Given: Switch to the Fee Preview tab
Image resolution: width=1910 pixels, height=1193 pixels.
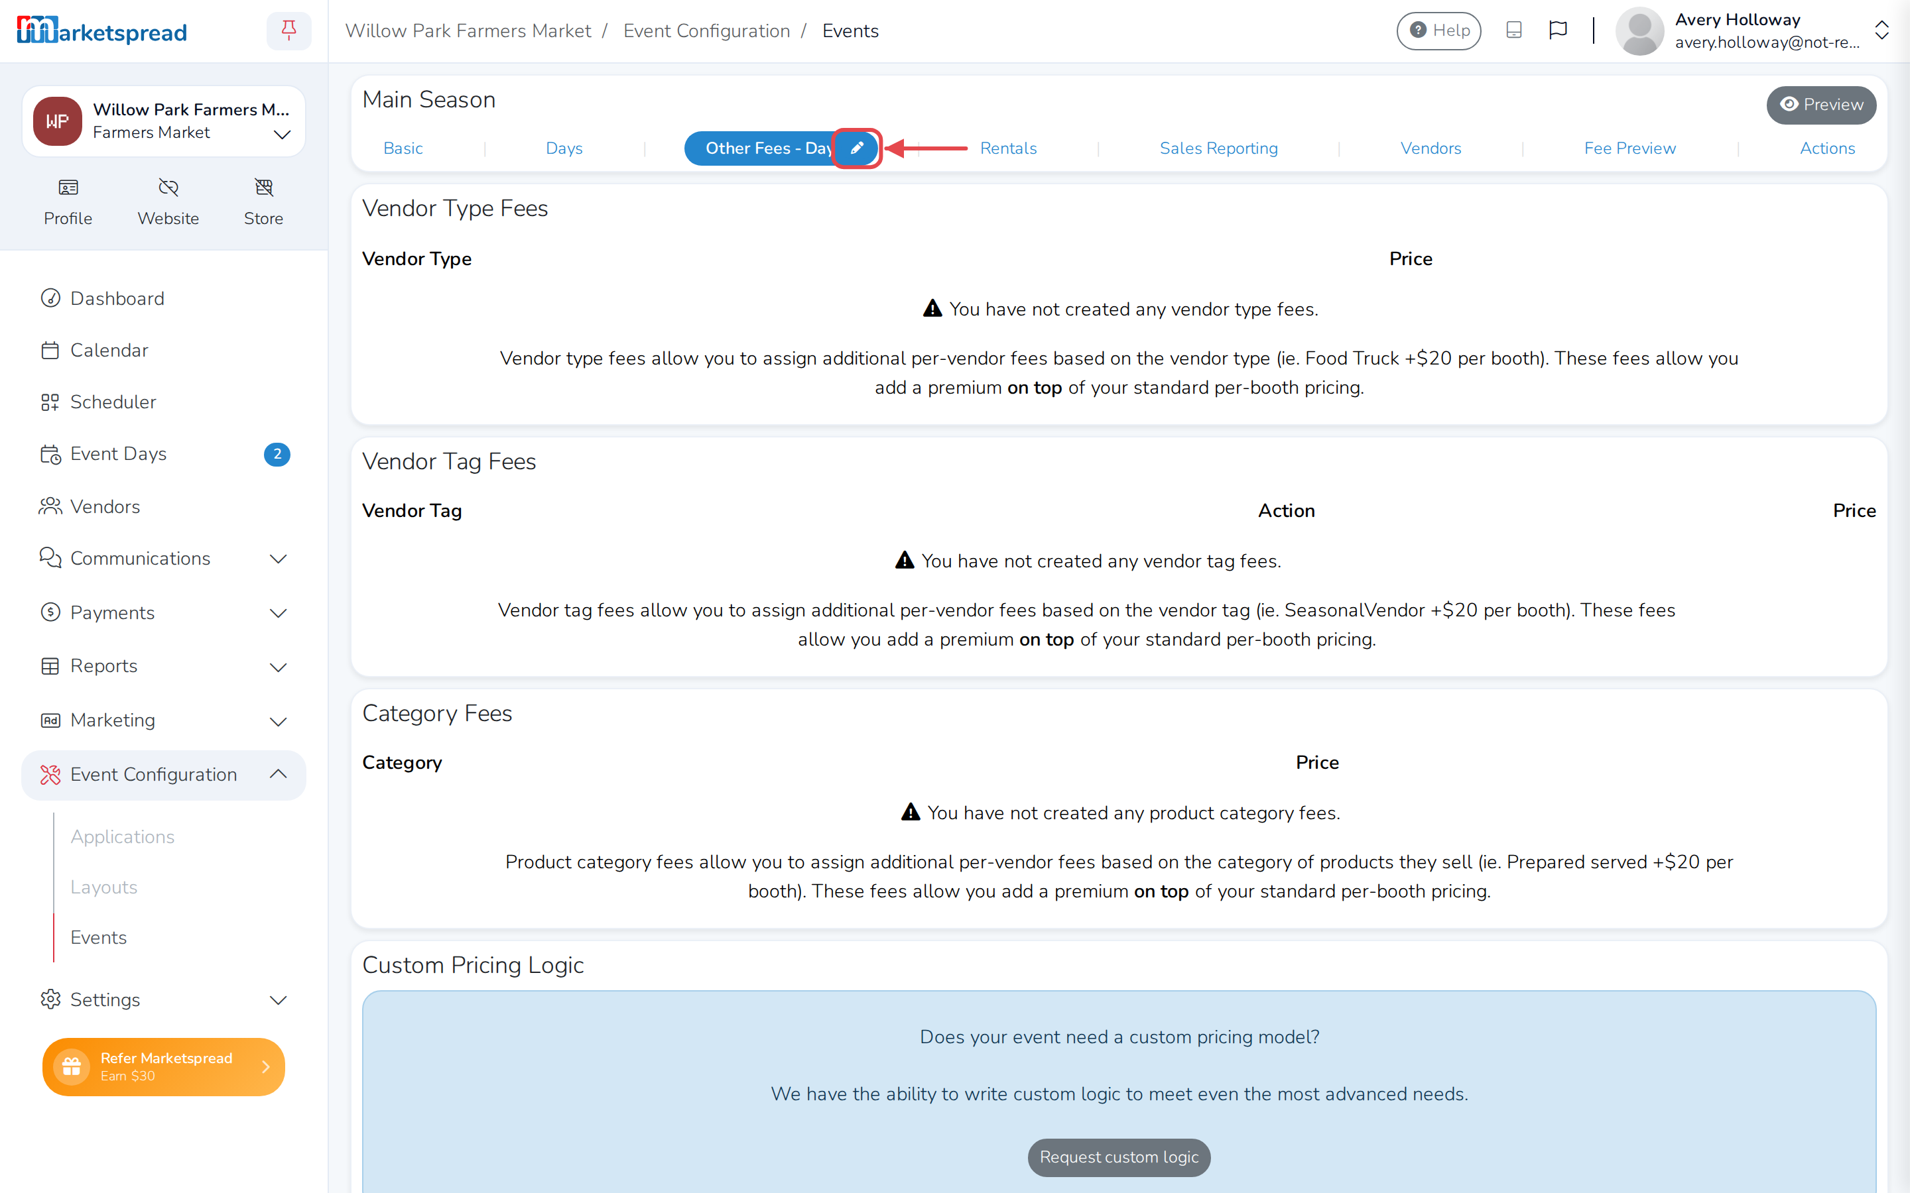Looking at the screenshot, I should click(x=1629, y=148).
